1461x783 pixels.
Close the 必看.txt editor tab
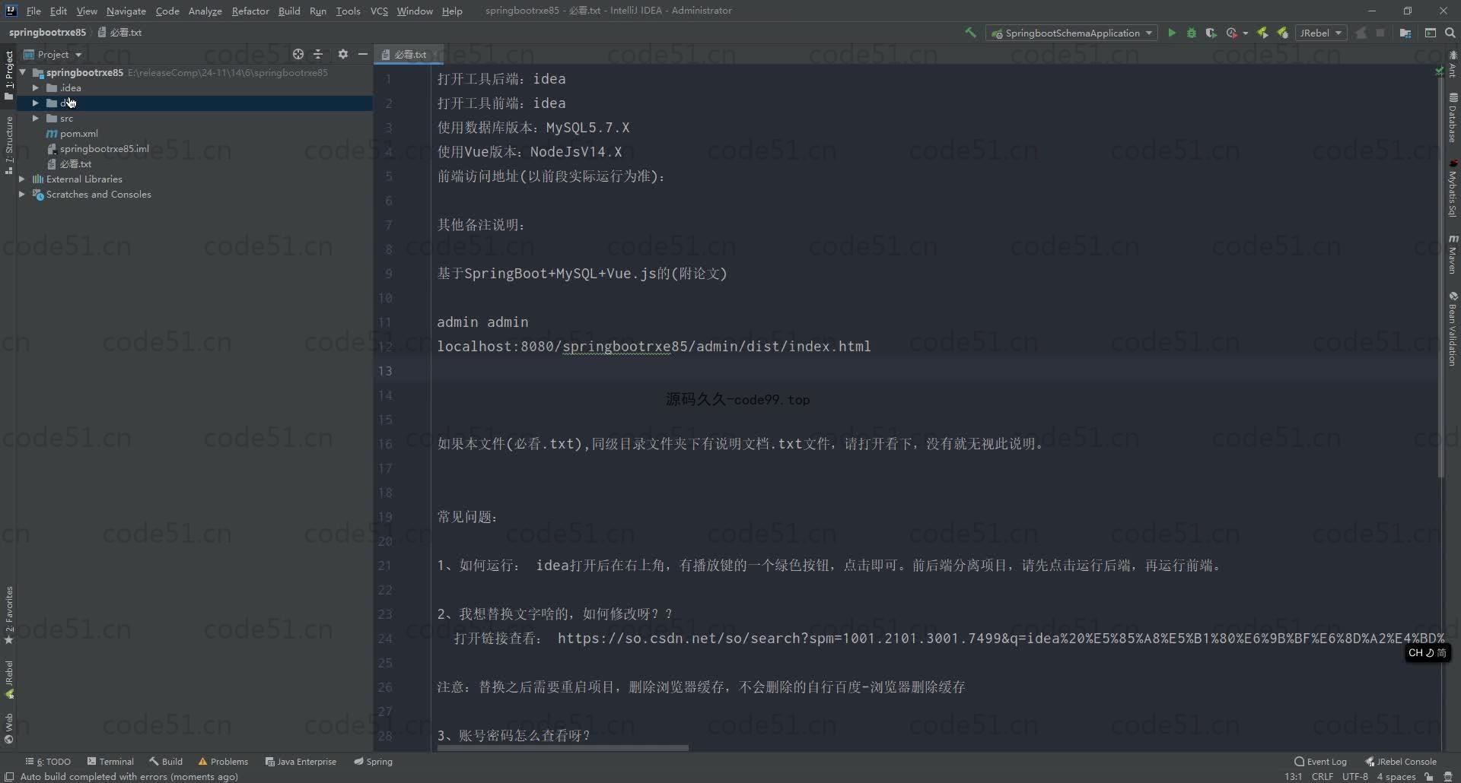(434, 54)
